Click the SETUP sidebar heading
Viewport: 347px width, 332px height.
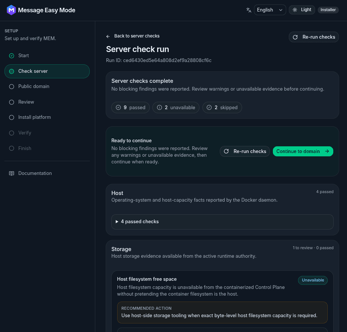pos(11,31)
